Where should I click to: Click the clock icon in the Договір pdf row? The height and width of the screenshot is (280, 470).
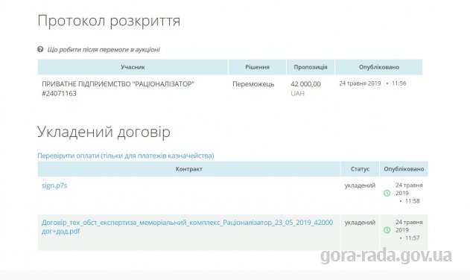click(x=387, y=230)
